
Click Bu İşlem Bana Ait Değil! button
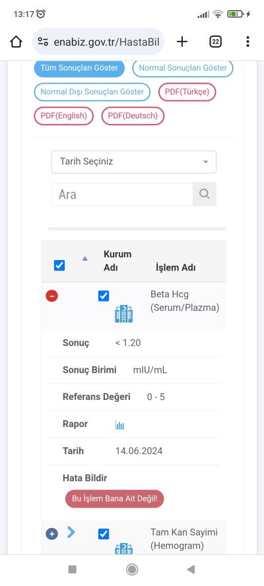click(x=114, y=498)
